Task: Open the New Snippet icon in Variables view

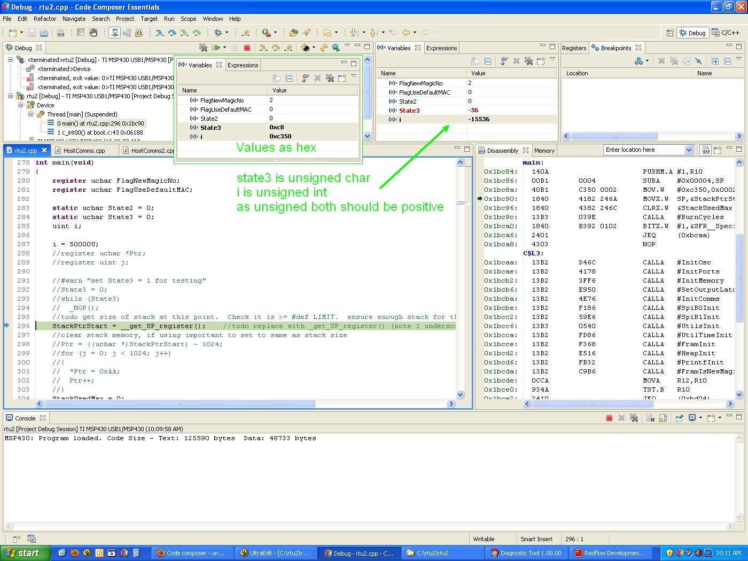Action: (540, 60)
